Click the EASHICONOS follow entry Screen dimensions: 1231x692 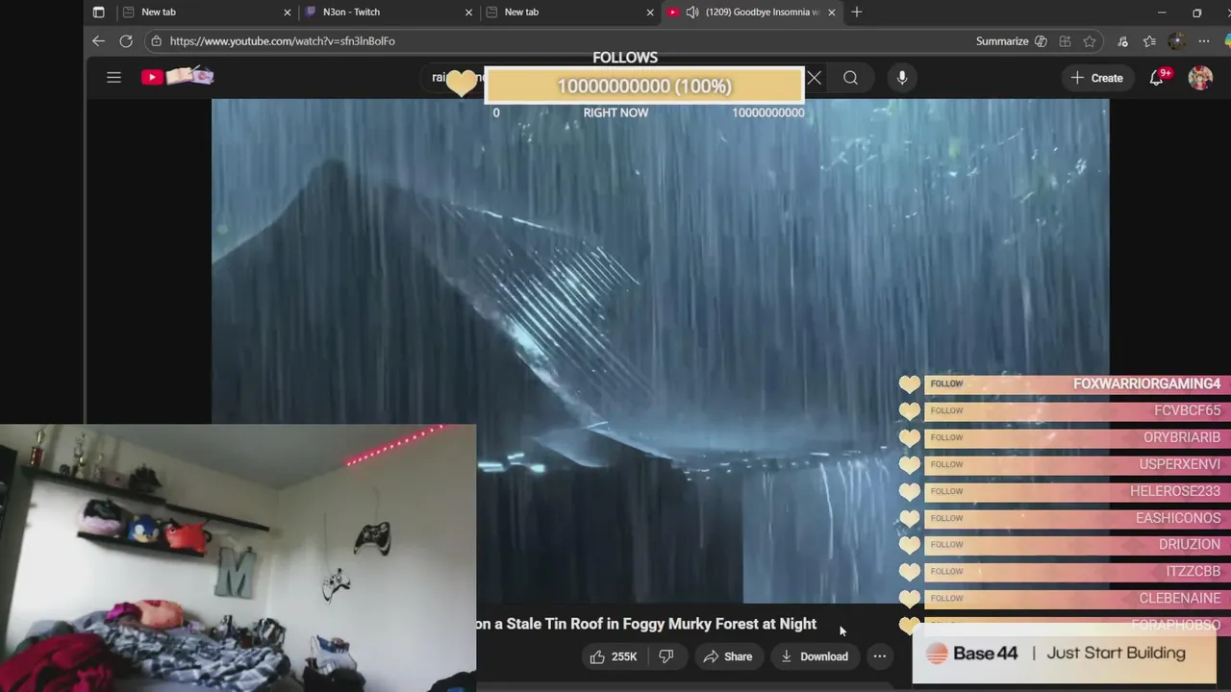1065,518
